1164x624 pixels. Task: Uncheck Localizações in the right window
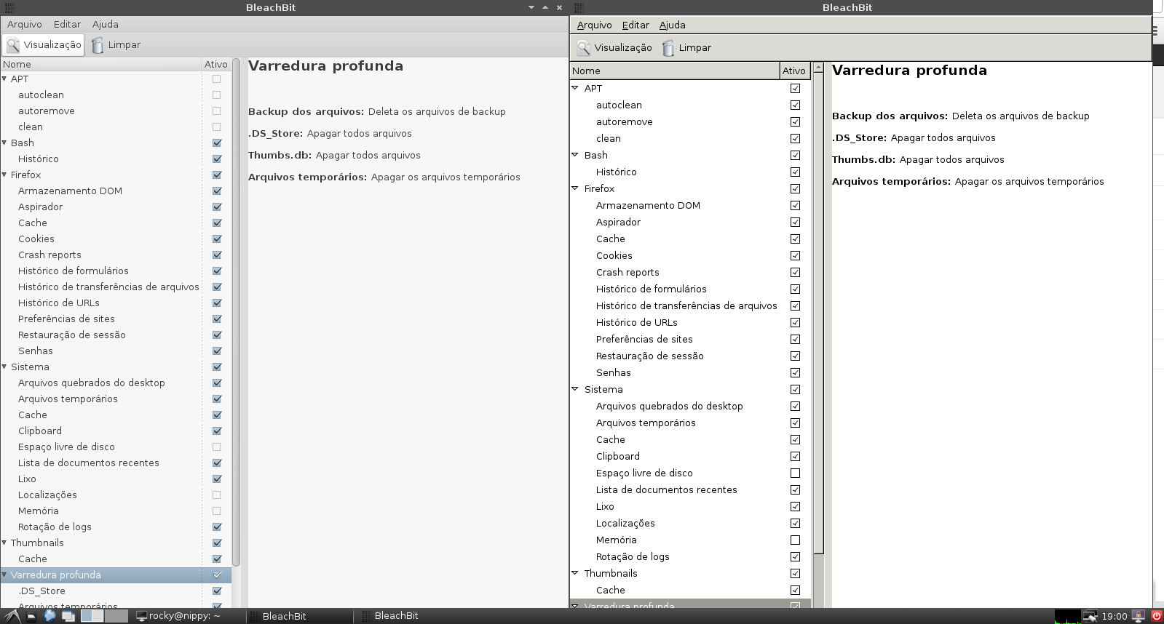pos(795,523)
